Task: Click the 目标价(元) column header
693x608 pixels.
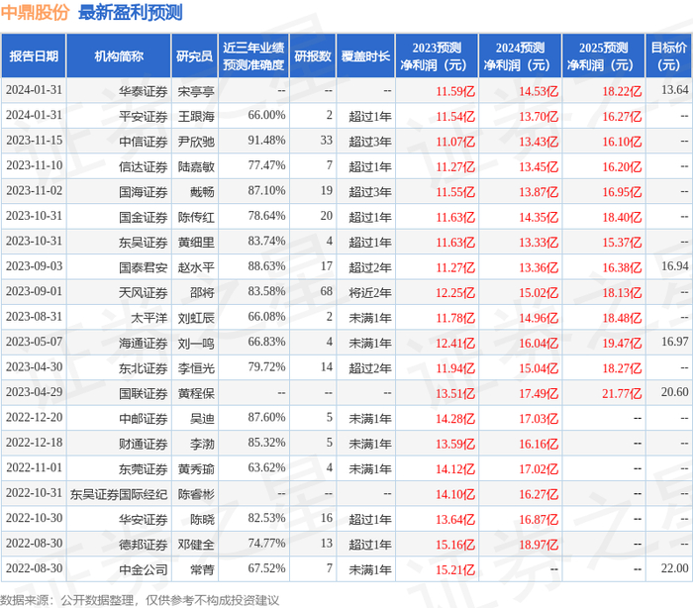Action: point(669,56)
